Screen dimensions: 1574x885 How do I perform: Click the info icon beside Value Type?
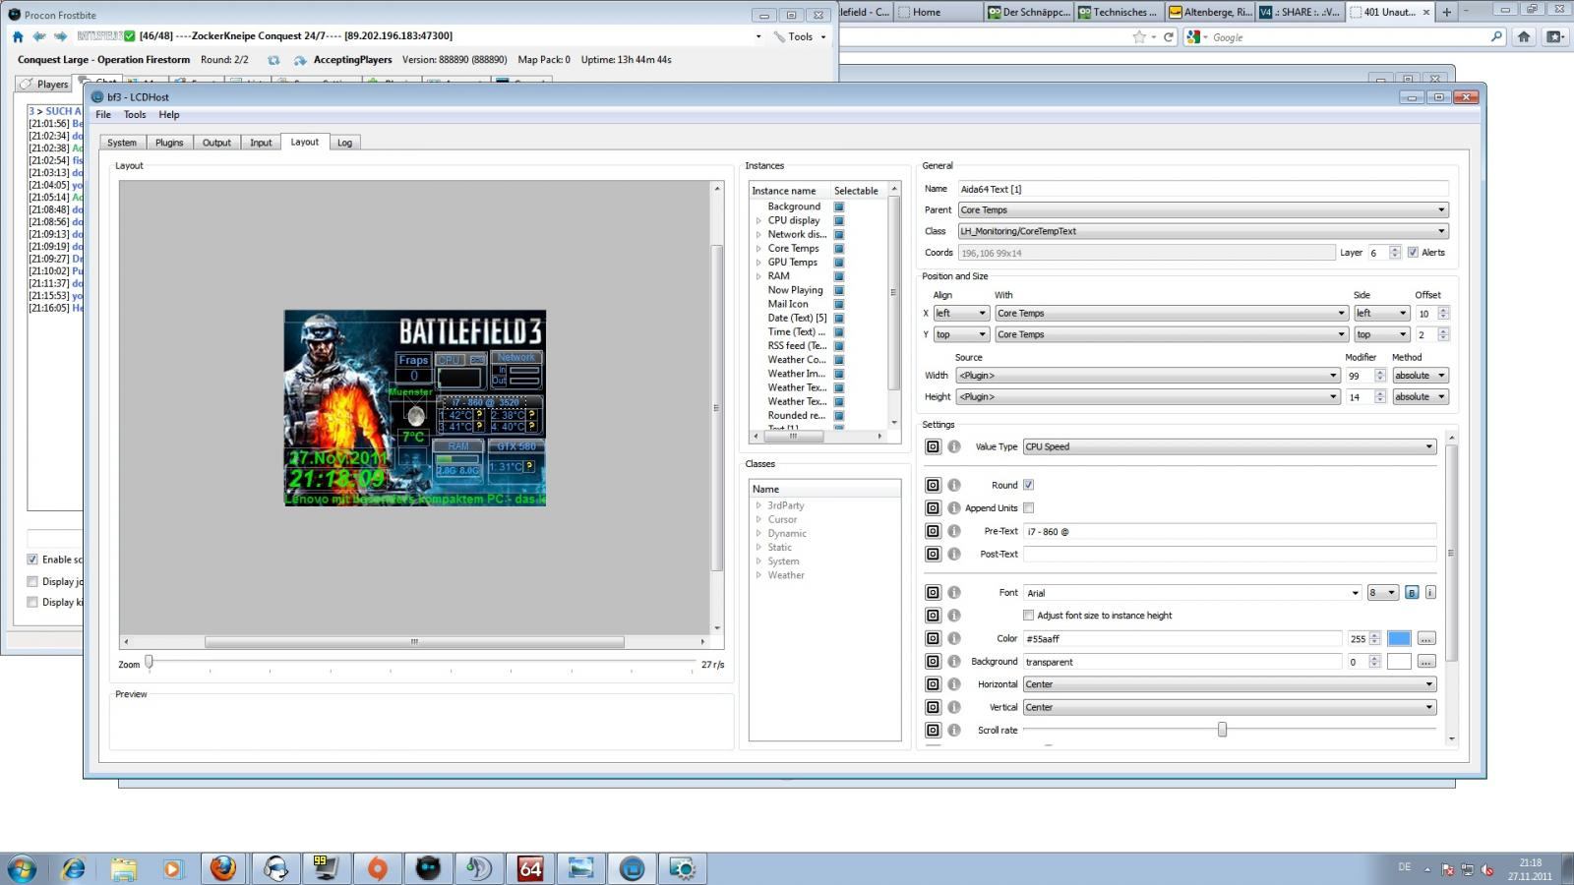point(954,446)
